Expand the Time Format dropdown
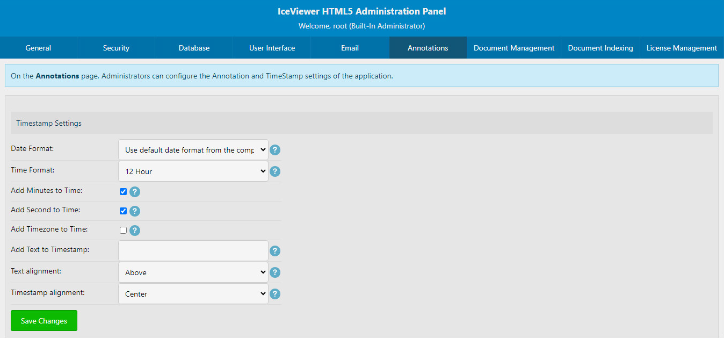 point(193,171)
